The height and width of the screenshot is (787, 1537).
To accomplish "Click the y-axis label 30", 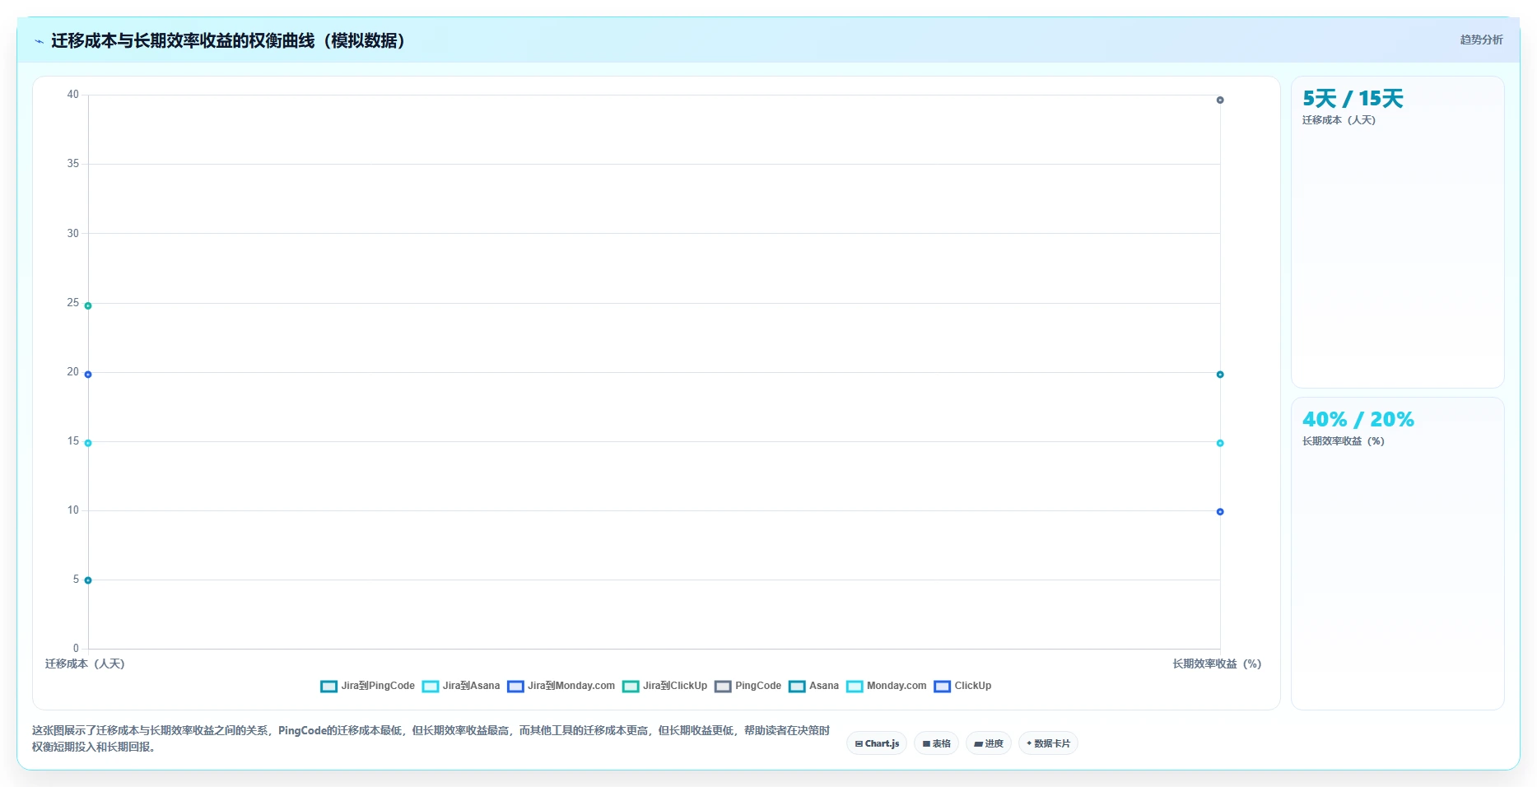I will (73, 234).
